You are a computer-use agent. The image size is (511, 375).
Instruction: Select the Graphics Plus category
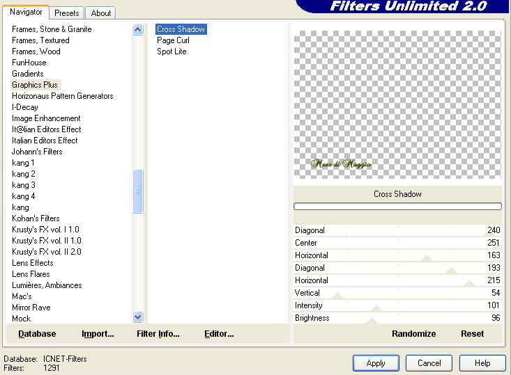pyautogui.click(x=35, y=85)
